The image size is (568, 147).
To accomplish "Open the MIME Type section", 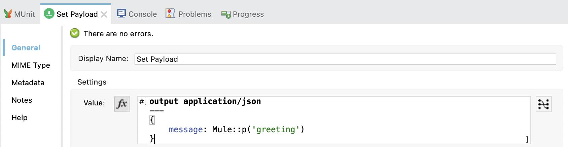I will (31, 65).
